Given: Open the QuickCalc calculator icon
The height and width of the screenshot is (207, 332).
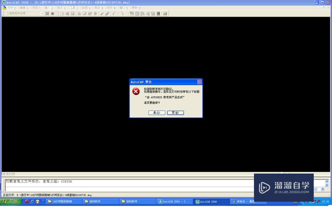Looking at the screenshot, I should click(x=159, y=13).
